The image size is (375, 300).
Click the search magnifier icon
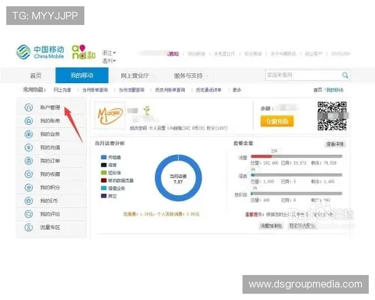(x=345, y=76)
